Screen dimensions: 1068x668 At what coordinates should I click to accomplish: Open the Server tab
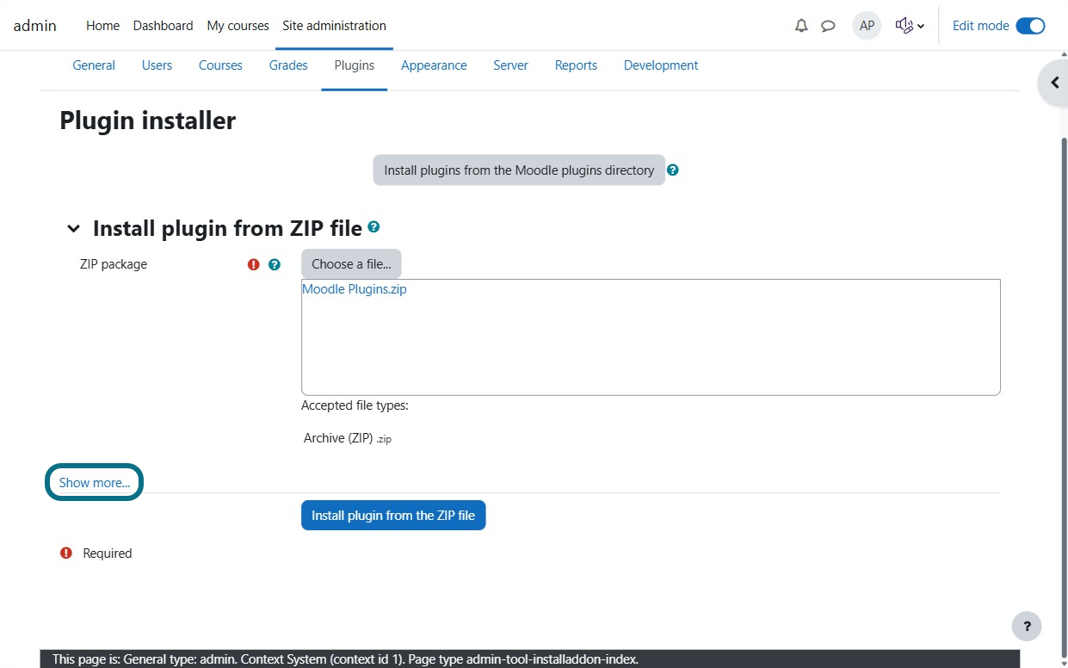point(510,65)
